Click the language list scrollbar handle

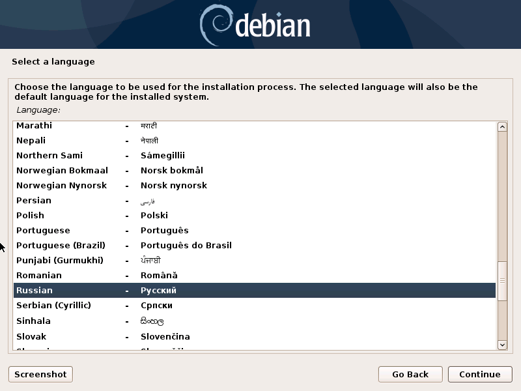coord(502,281)
